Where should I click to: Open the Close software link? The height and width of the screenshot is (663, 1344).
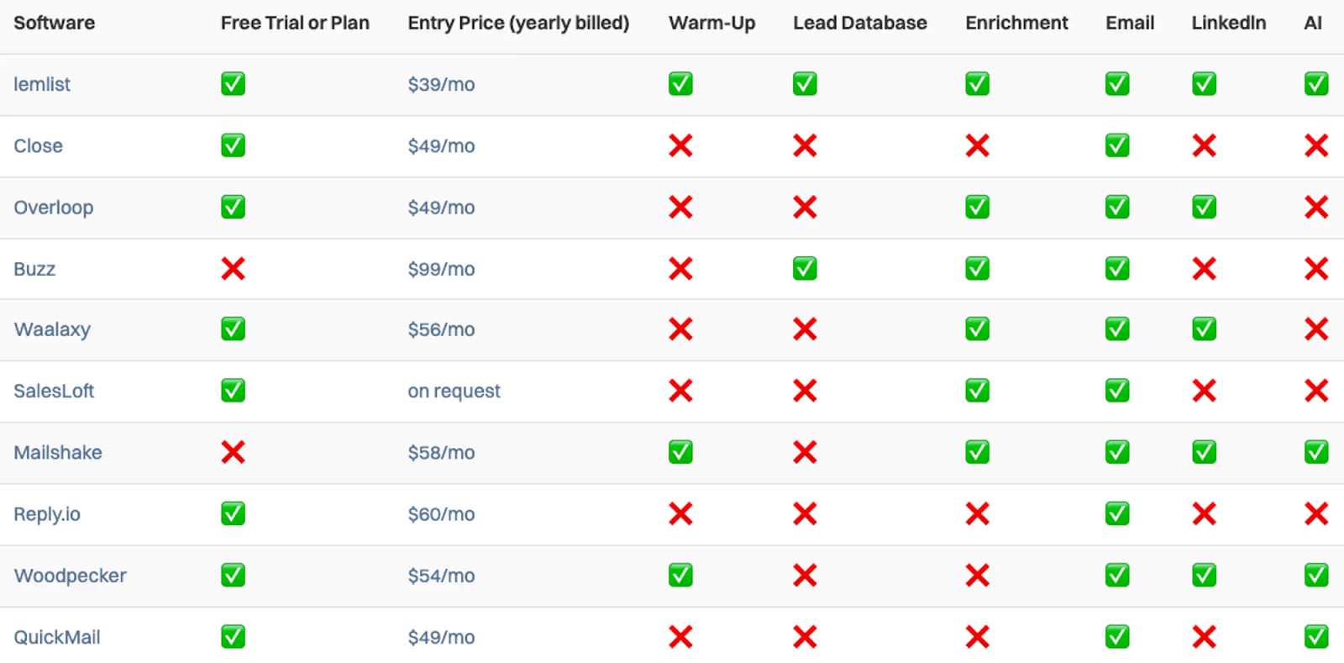click(x=38, y=145)
